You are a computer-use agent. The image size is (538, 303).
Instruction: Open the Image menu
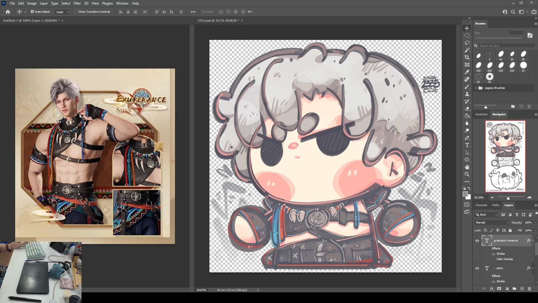tap(32, 3)
